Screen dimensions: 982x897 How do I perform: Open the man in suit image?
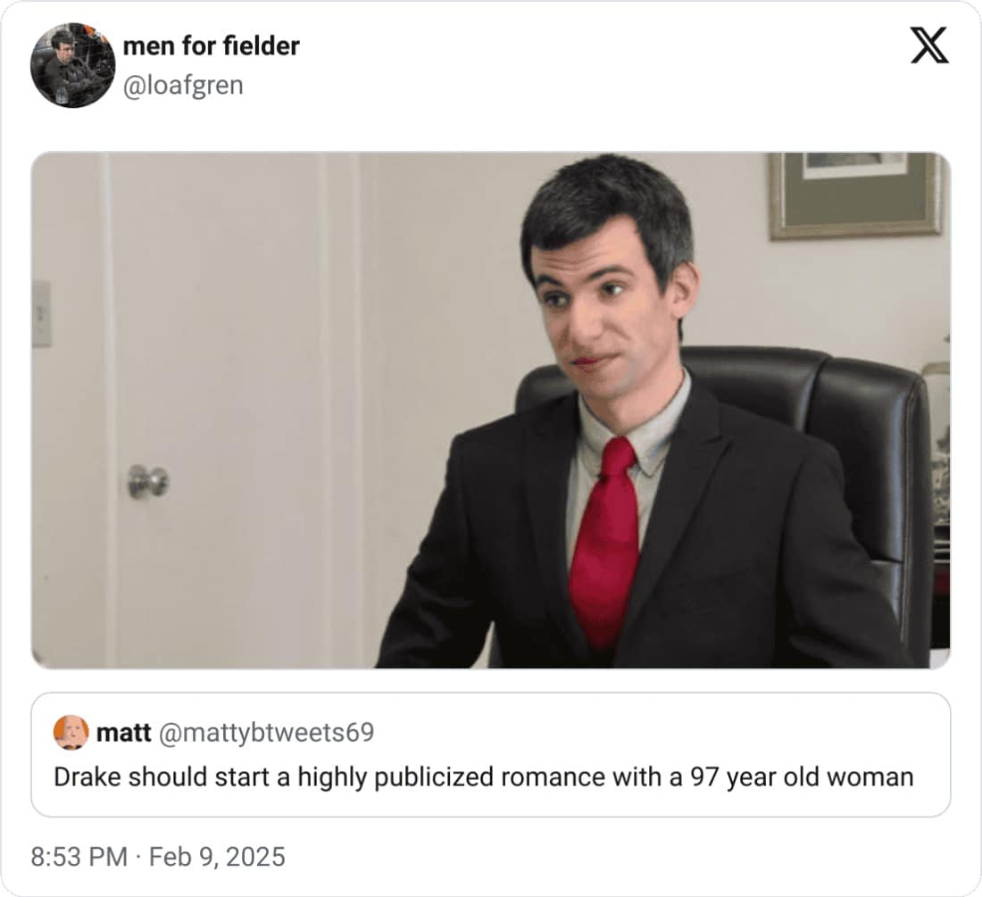click(x=491, y=411)
